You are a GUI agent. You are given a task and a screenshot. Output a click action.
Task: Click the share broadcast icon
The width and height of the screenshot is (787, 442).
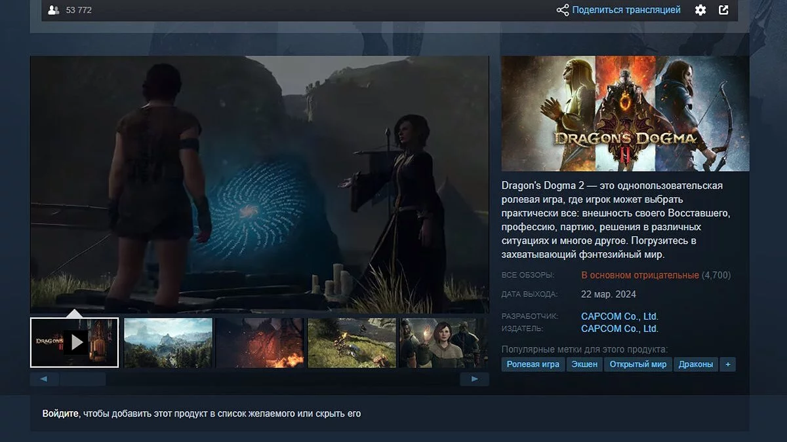tap(563, 10)
